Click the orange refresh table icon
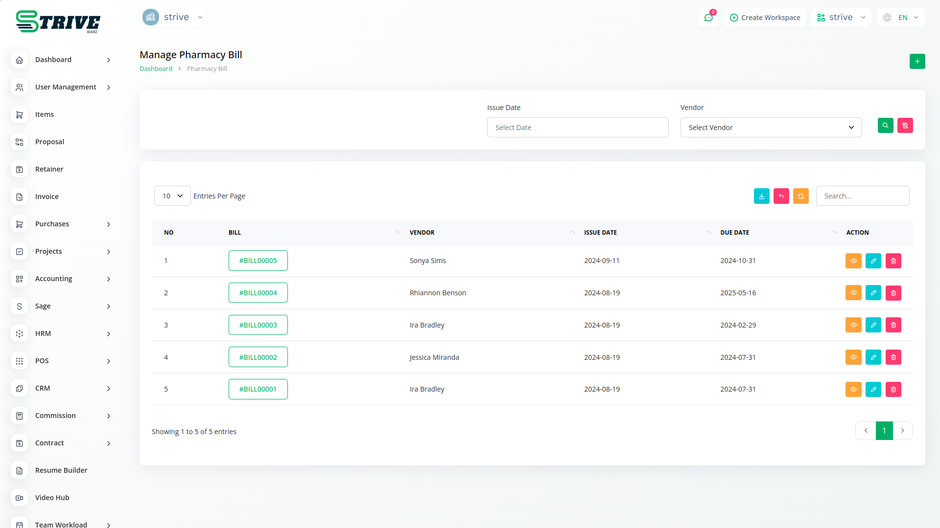940x528 pixels. (800, 196)
